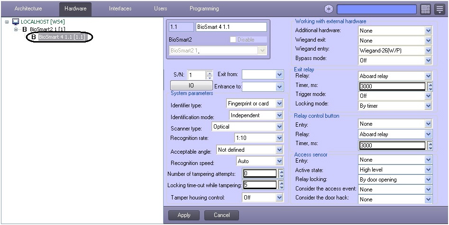Open the Acceptable angle dropdown
The height and width of the screenshot is (225, 449).
(x=250, y=150)
